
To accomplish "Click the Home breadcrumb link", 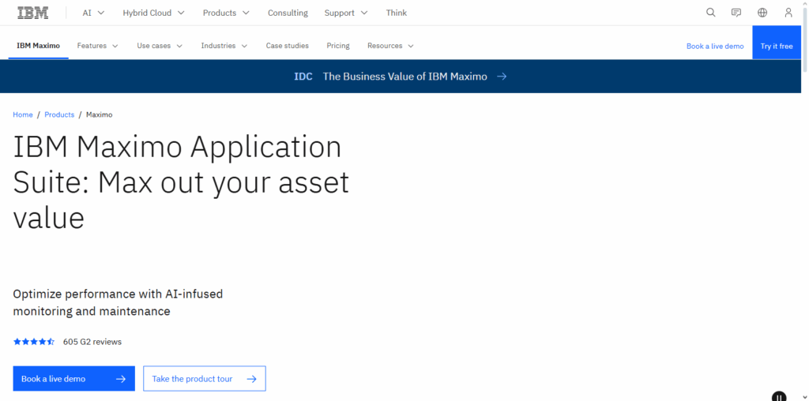I will pyautogui.click(x=23, y=114).
